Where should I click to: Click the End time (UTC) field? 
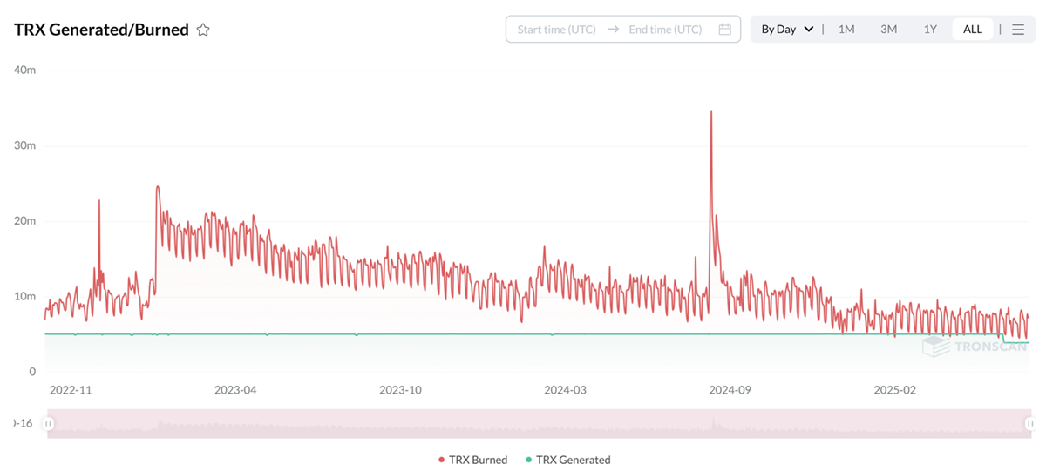(665, 30)
